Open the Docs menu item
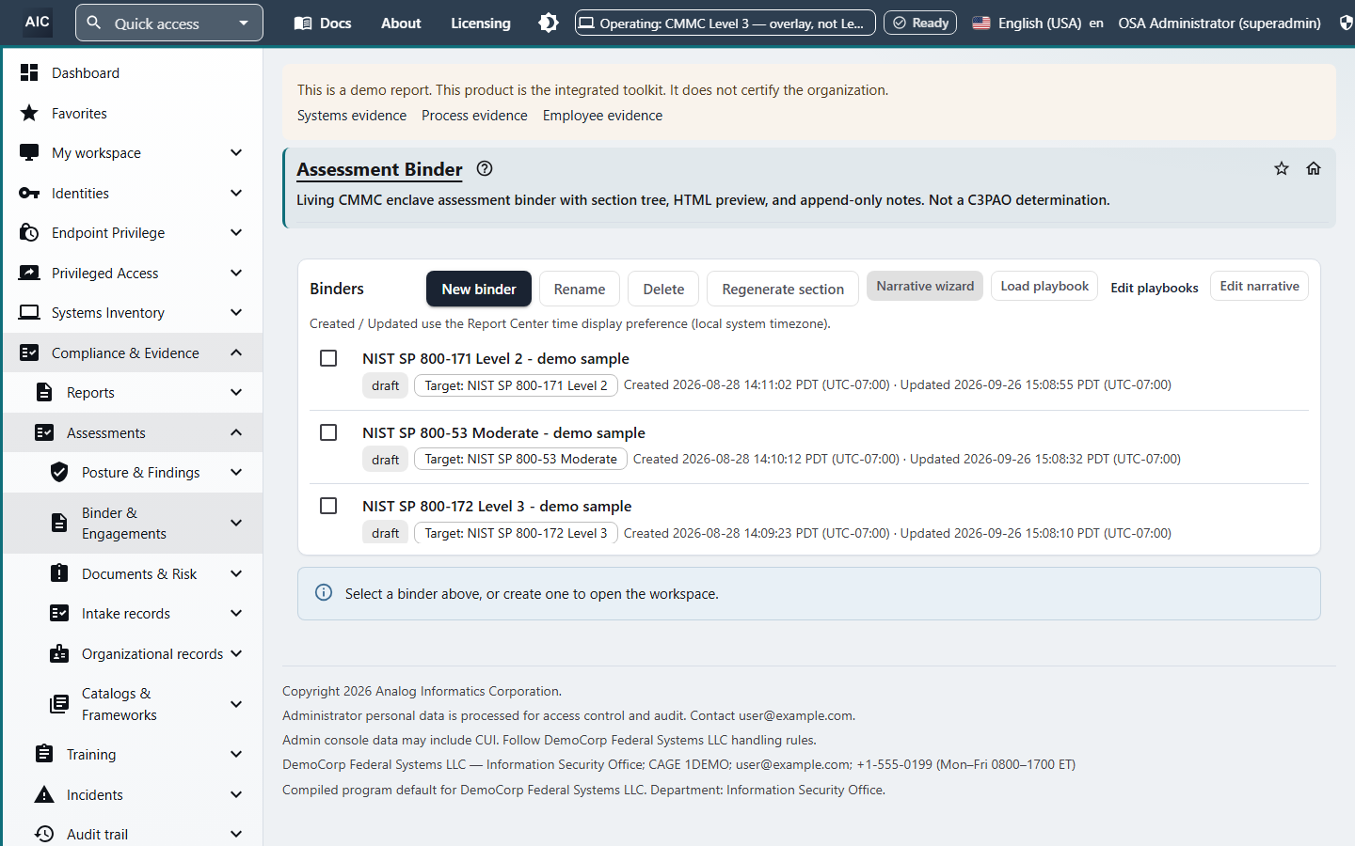Screen dimensions: 1355x846 coord(323,23)
